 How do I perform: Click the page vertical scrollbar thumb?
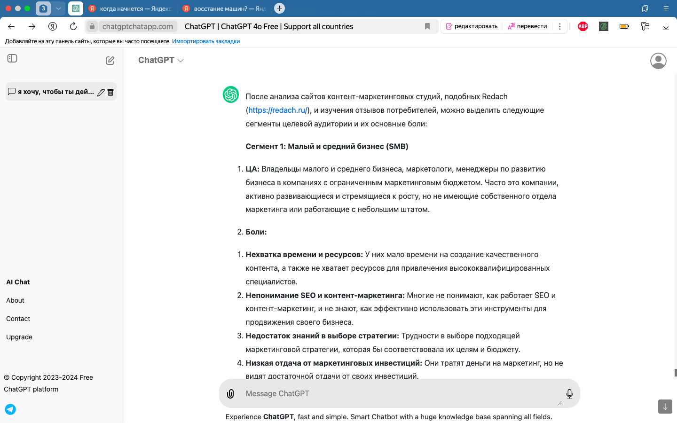(x=676, y=373)
